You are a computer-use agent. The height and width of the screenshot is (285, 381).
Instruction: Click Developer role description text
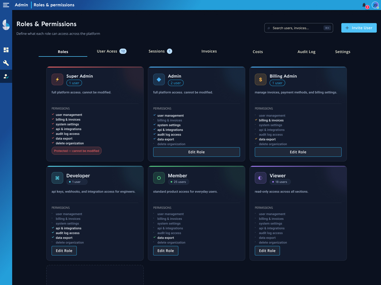pos(93,192)
